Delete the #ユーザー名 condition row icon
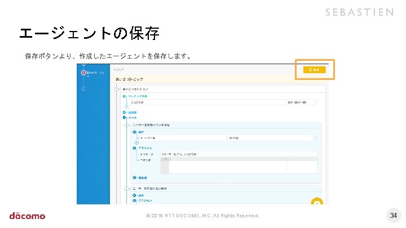 [x=316, y=138]
